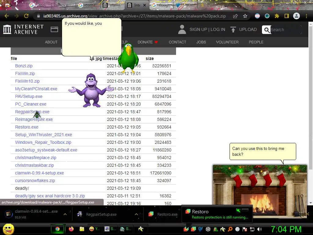Open the FixWin10.zip link

click(27, 81)
